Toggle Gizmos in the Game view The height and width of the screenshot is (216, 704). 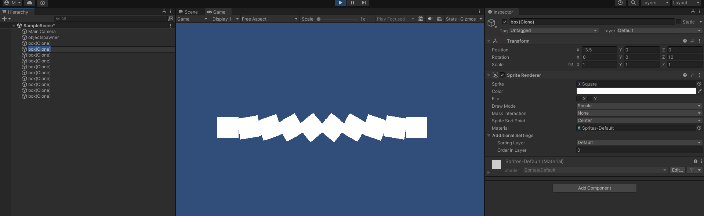[468, 19]
